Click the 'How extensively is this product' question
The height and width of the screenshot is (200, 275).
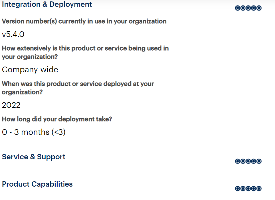(85, 53)
